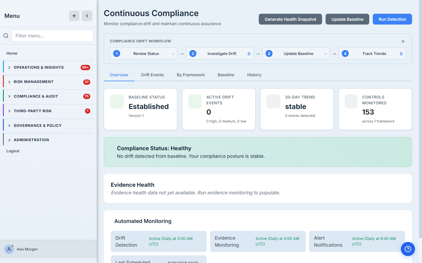Collapse the sidebar with the chevron button

click(87, 16)
